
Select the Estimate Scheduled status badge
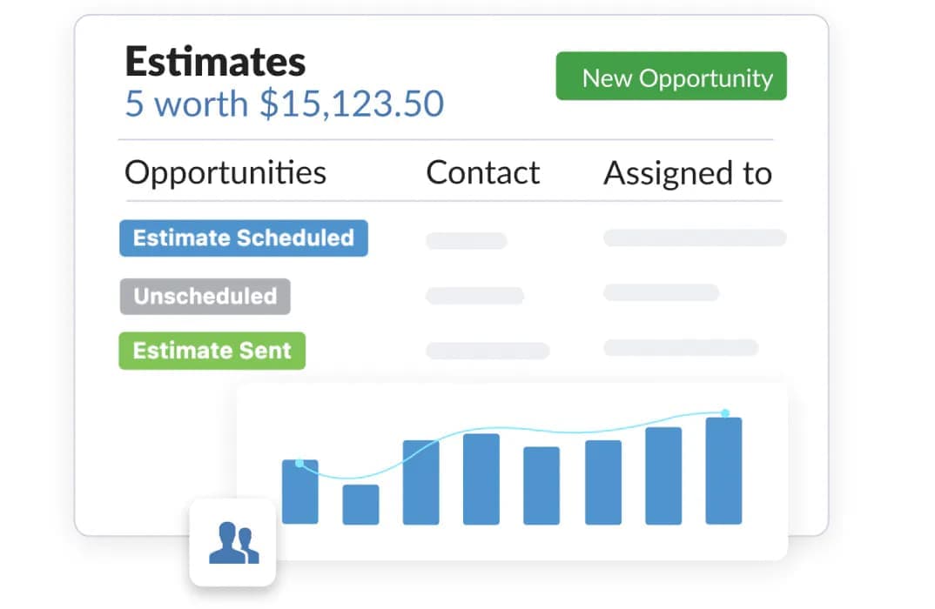click(243, 238)
